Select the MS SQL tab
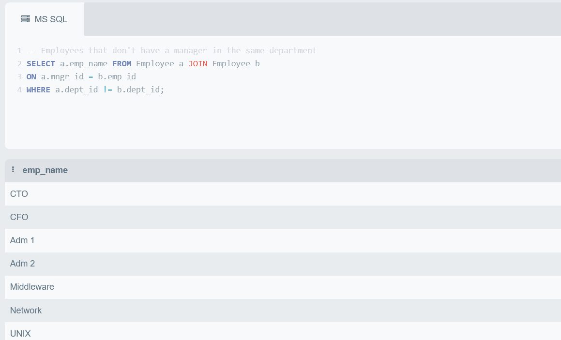The width and height of the screenshot is (561, 340). point(45,19)
